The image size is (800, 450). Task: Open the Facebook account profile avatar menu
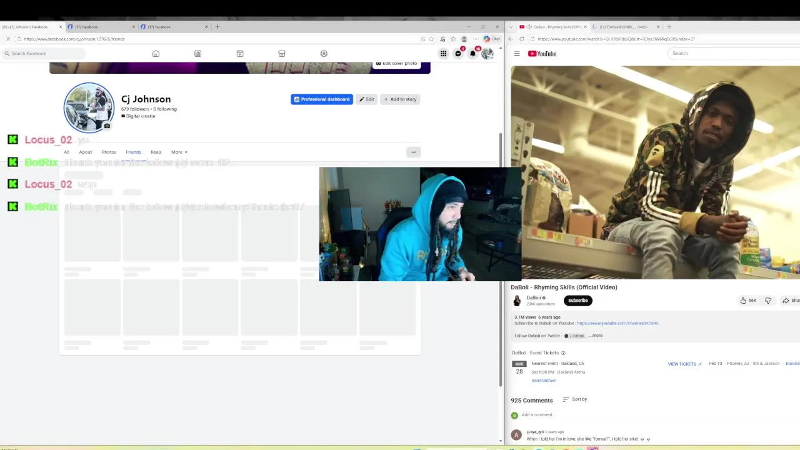(x=487, y=54)
